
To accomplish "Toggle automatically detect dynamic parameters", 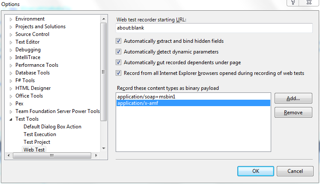I will pos(118,51).
